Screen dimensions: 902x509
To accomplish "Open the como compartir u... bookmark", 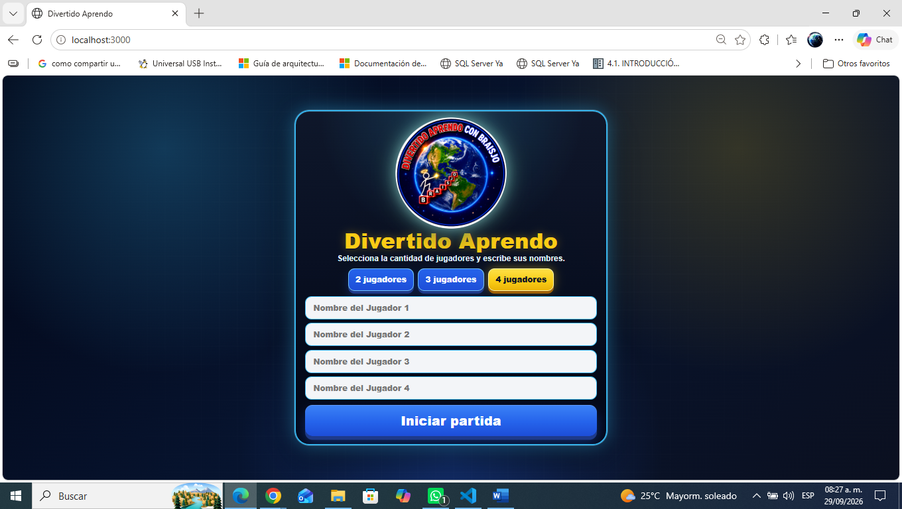I will tap(80, 64).
